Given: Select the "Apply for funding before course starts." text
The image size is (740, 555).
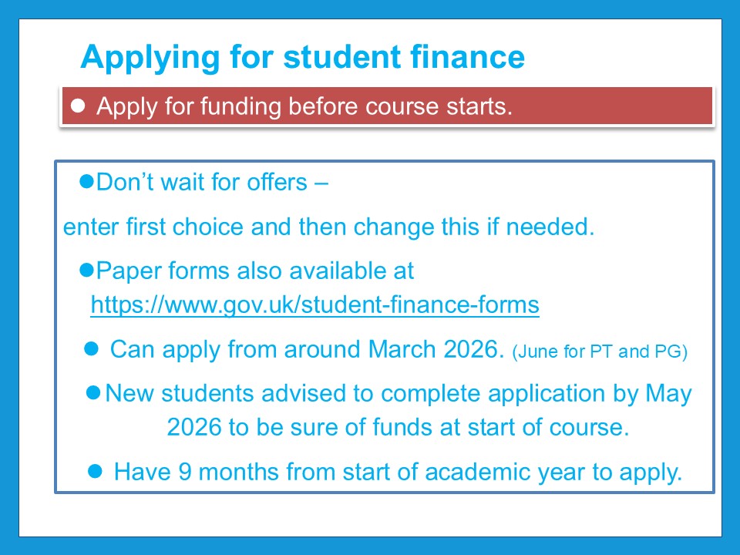Looking at the screenshot, I should 304,107.
